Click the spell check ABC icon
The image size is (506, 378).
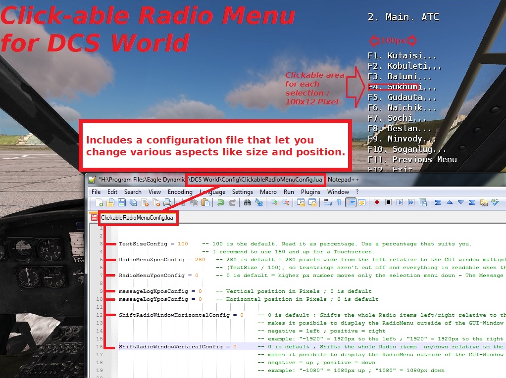click(495, 202)
